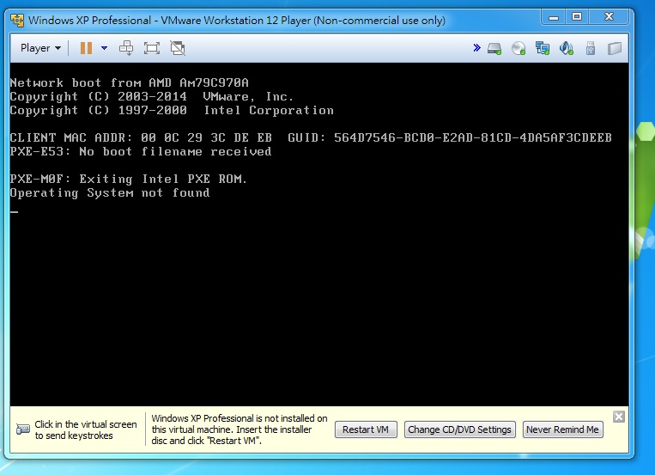
Task: Click the 'Operating System not found' text
Action: click(110, 192)
